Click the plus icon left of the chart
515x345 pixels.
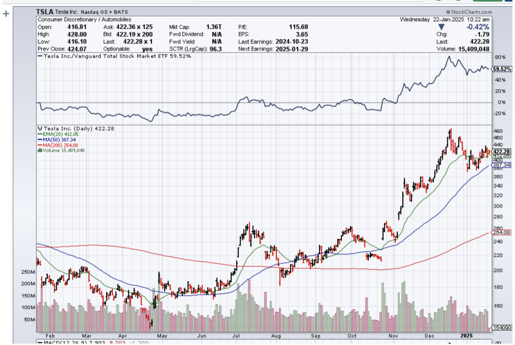click(x=6, y=14)
